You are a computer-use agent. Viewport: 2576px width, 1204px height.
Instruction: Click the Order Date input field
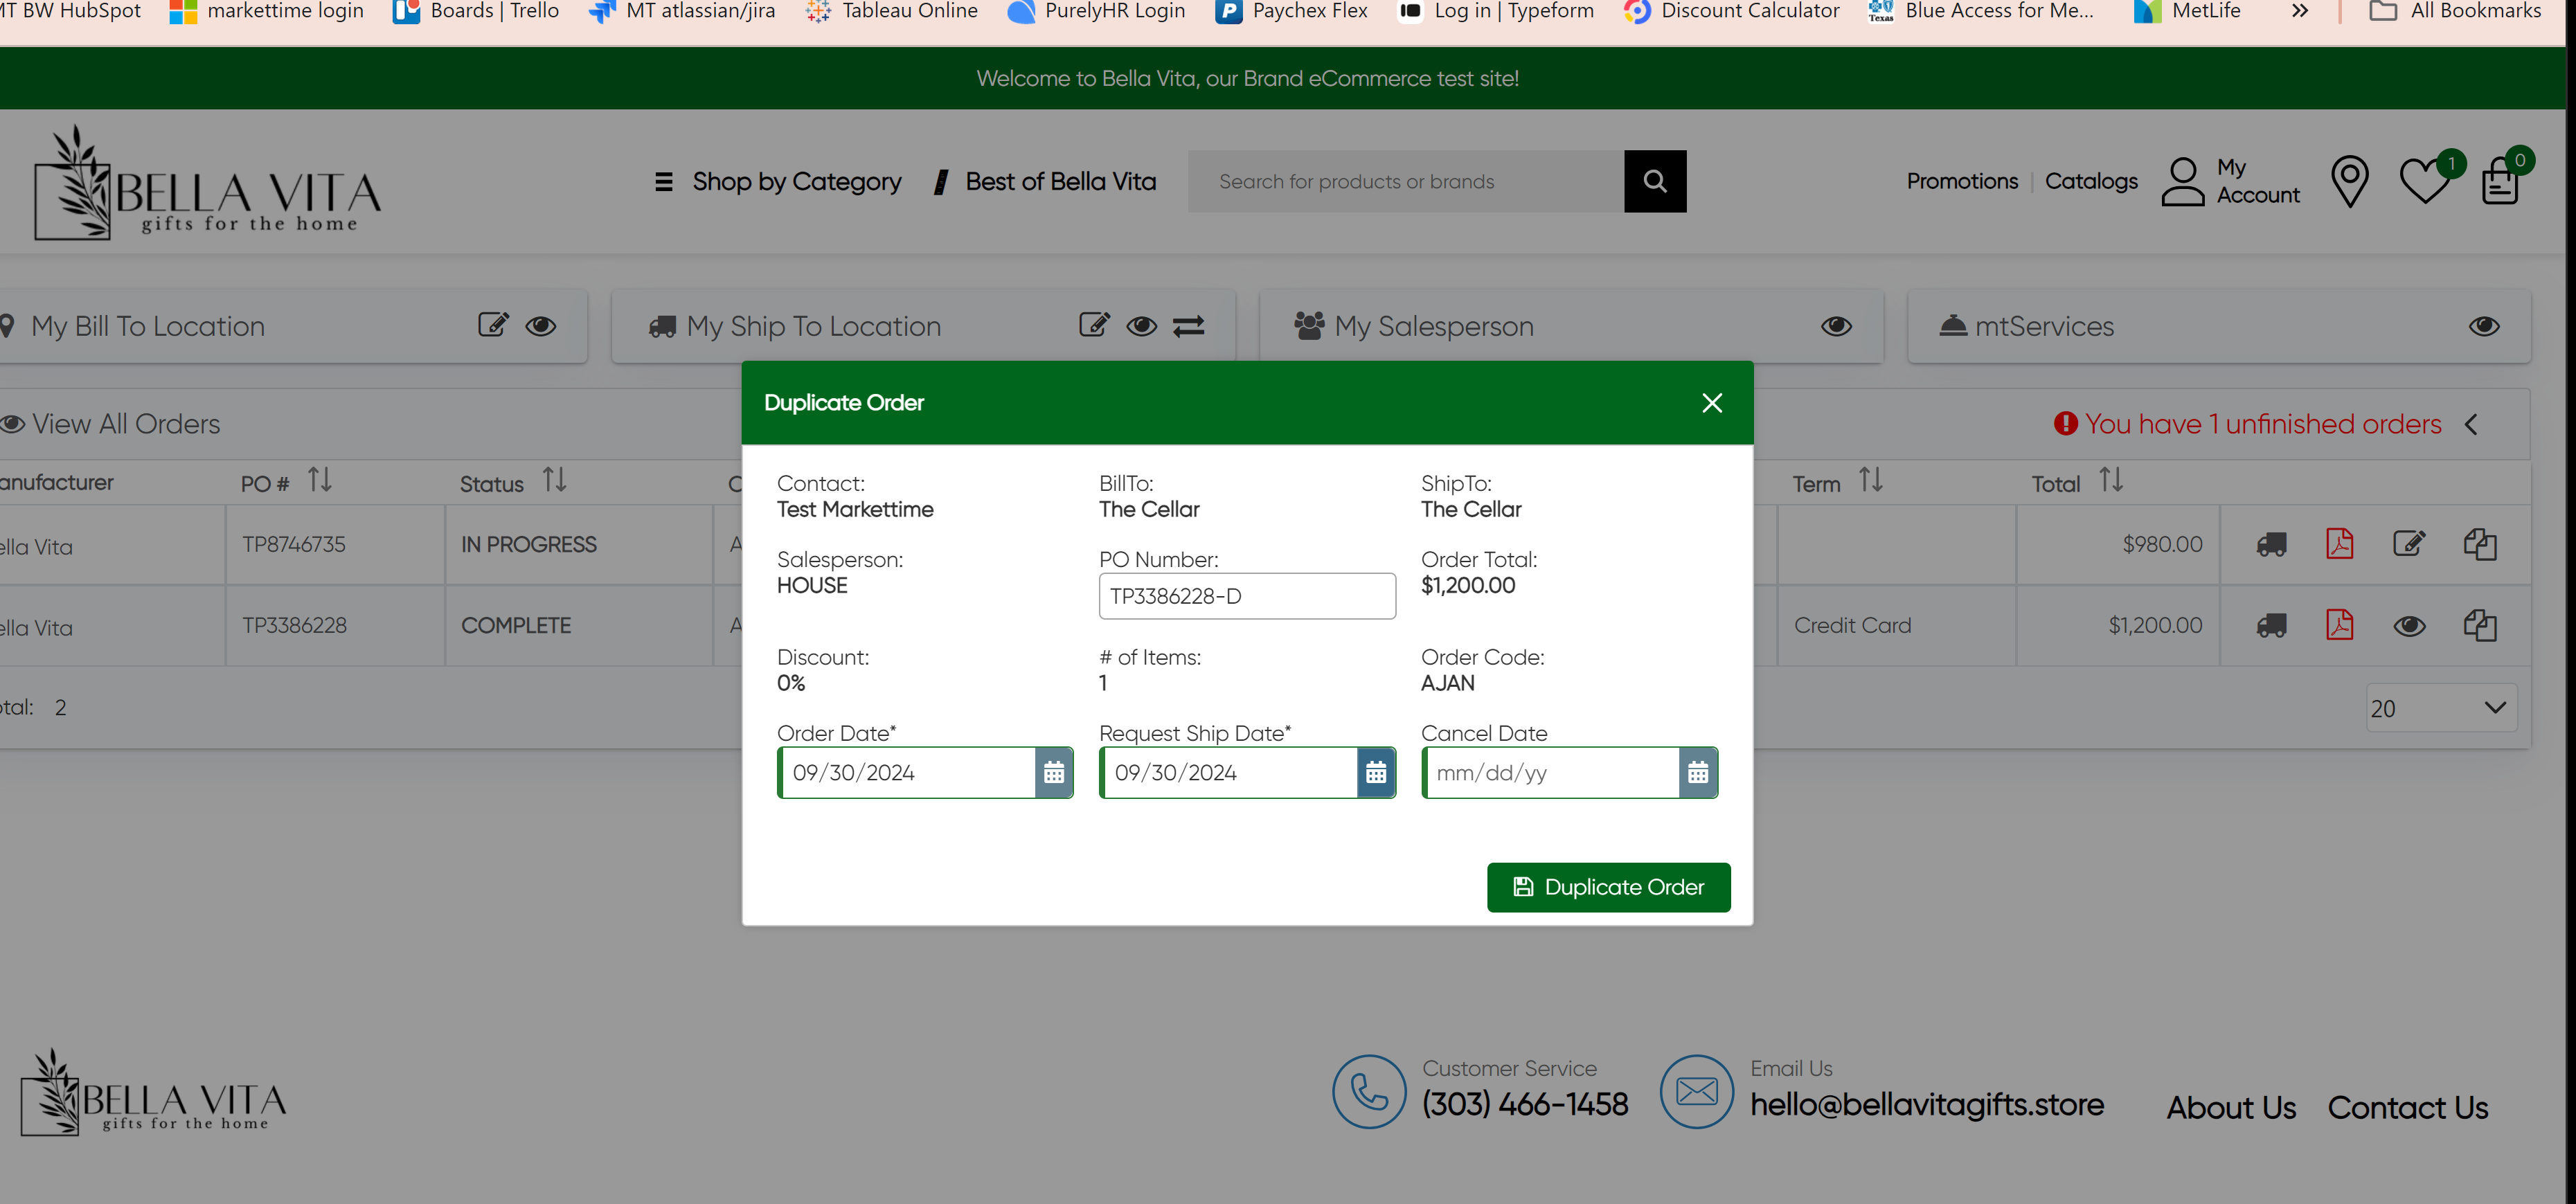pos(908,773)
